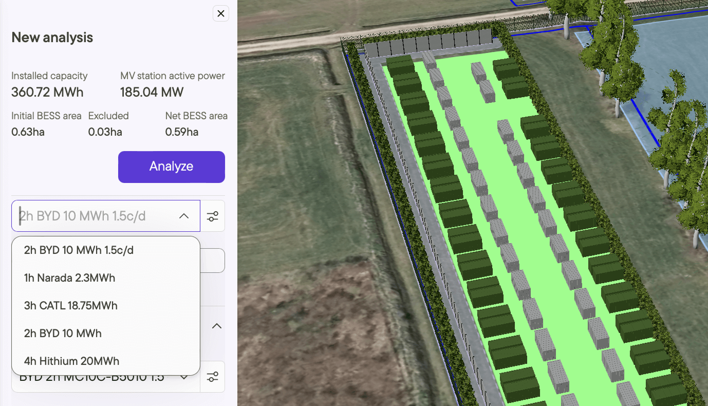Collapse the section above the BYD dropdown
The width and height of the screenshot is (708, 406).
tap(216, 326)
